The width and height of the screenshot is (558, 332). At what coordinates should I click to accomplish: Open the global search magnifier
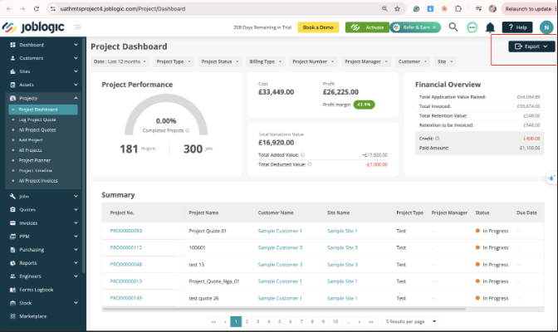tap(453, 27)
